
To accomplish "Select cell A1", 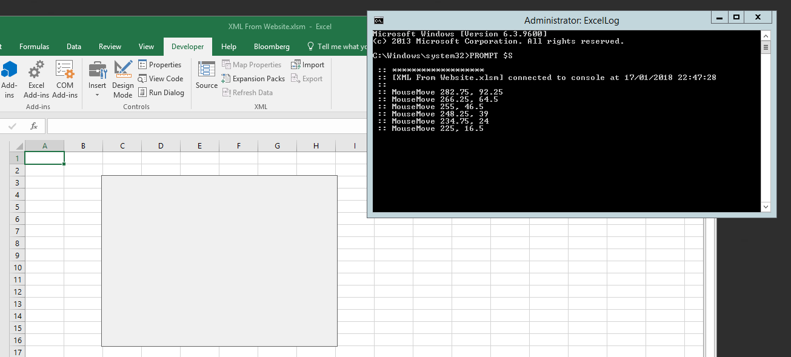I will tap(44, 158).
